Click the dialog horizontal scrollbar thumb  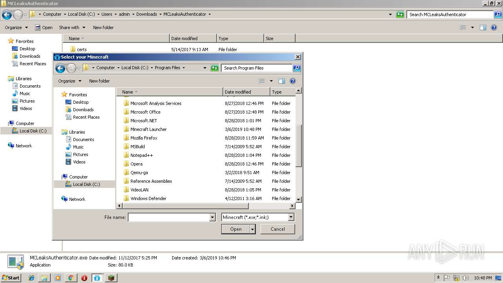pos(185,206)
